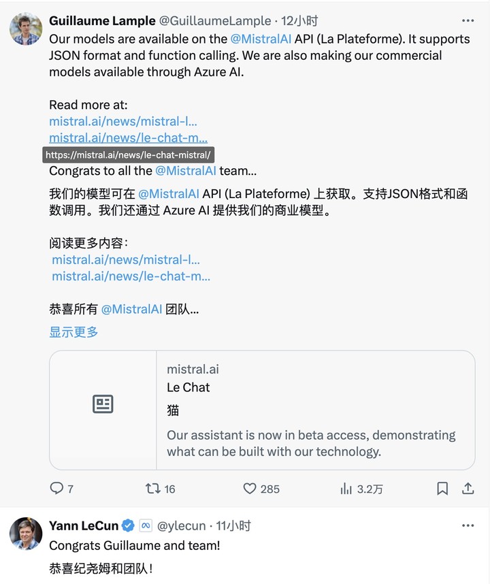Retweet Guillaume Lample's post

153,488
